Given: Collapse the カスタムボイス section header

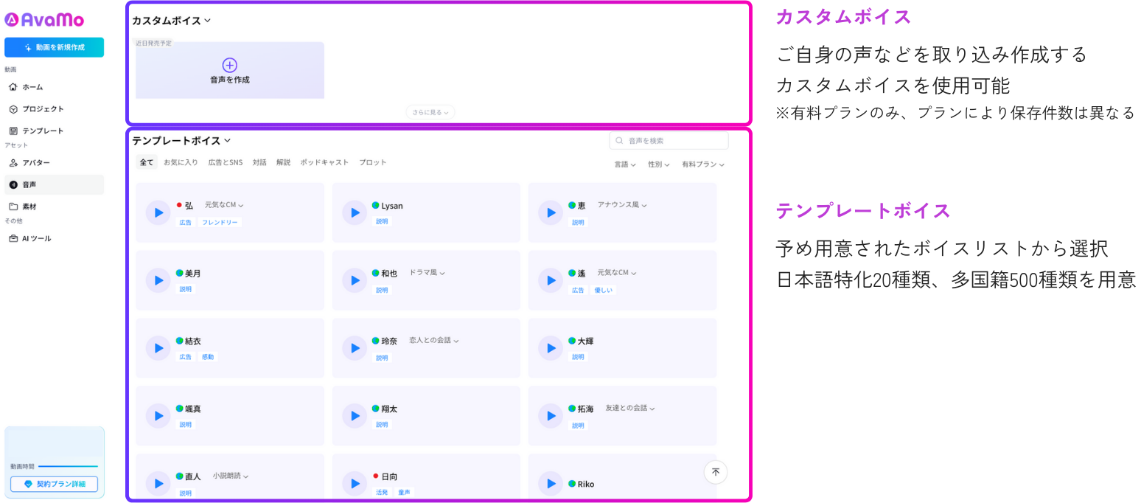Looking at the screenshot, I should [x=171, y=21].
